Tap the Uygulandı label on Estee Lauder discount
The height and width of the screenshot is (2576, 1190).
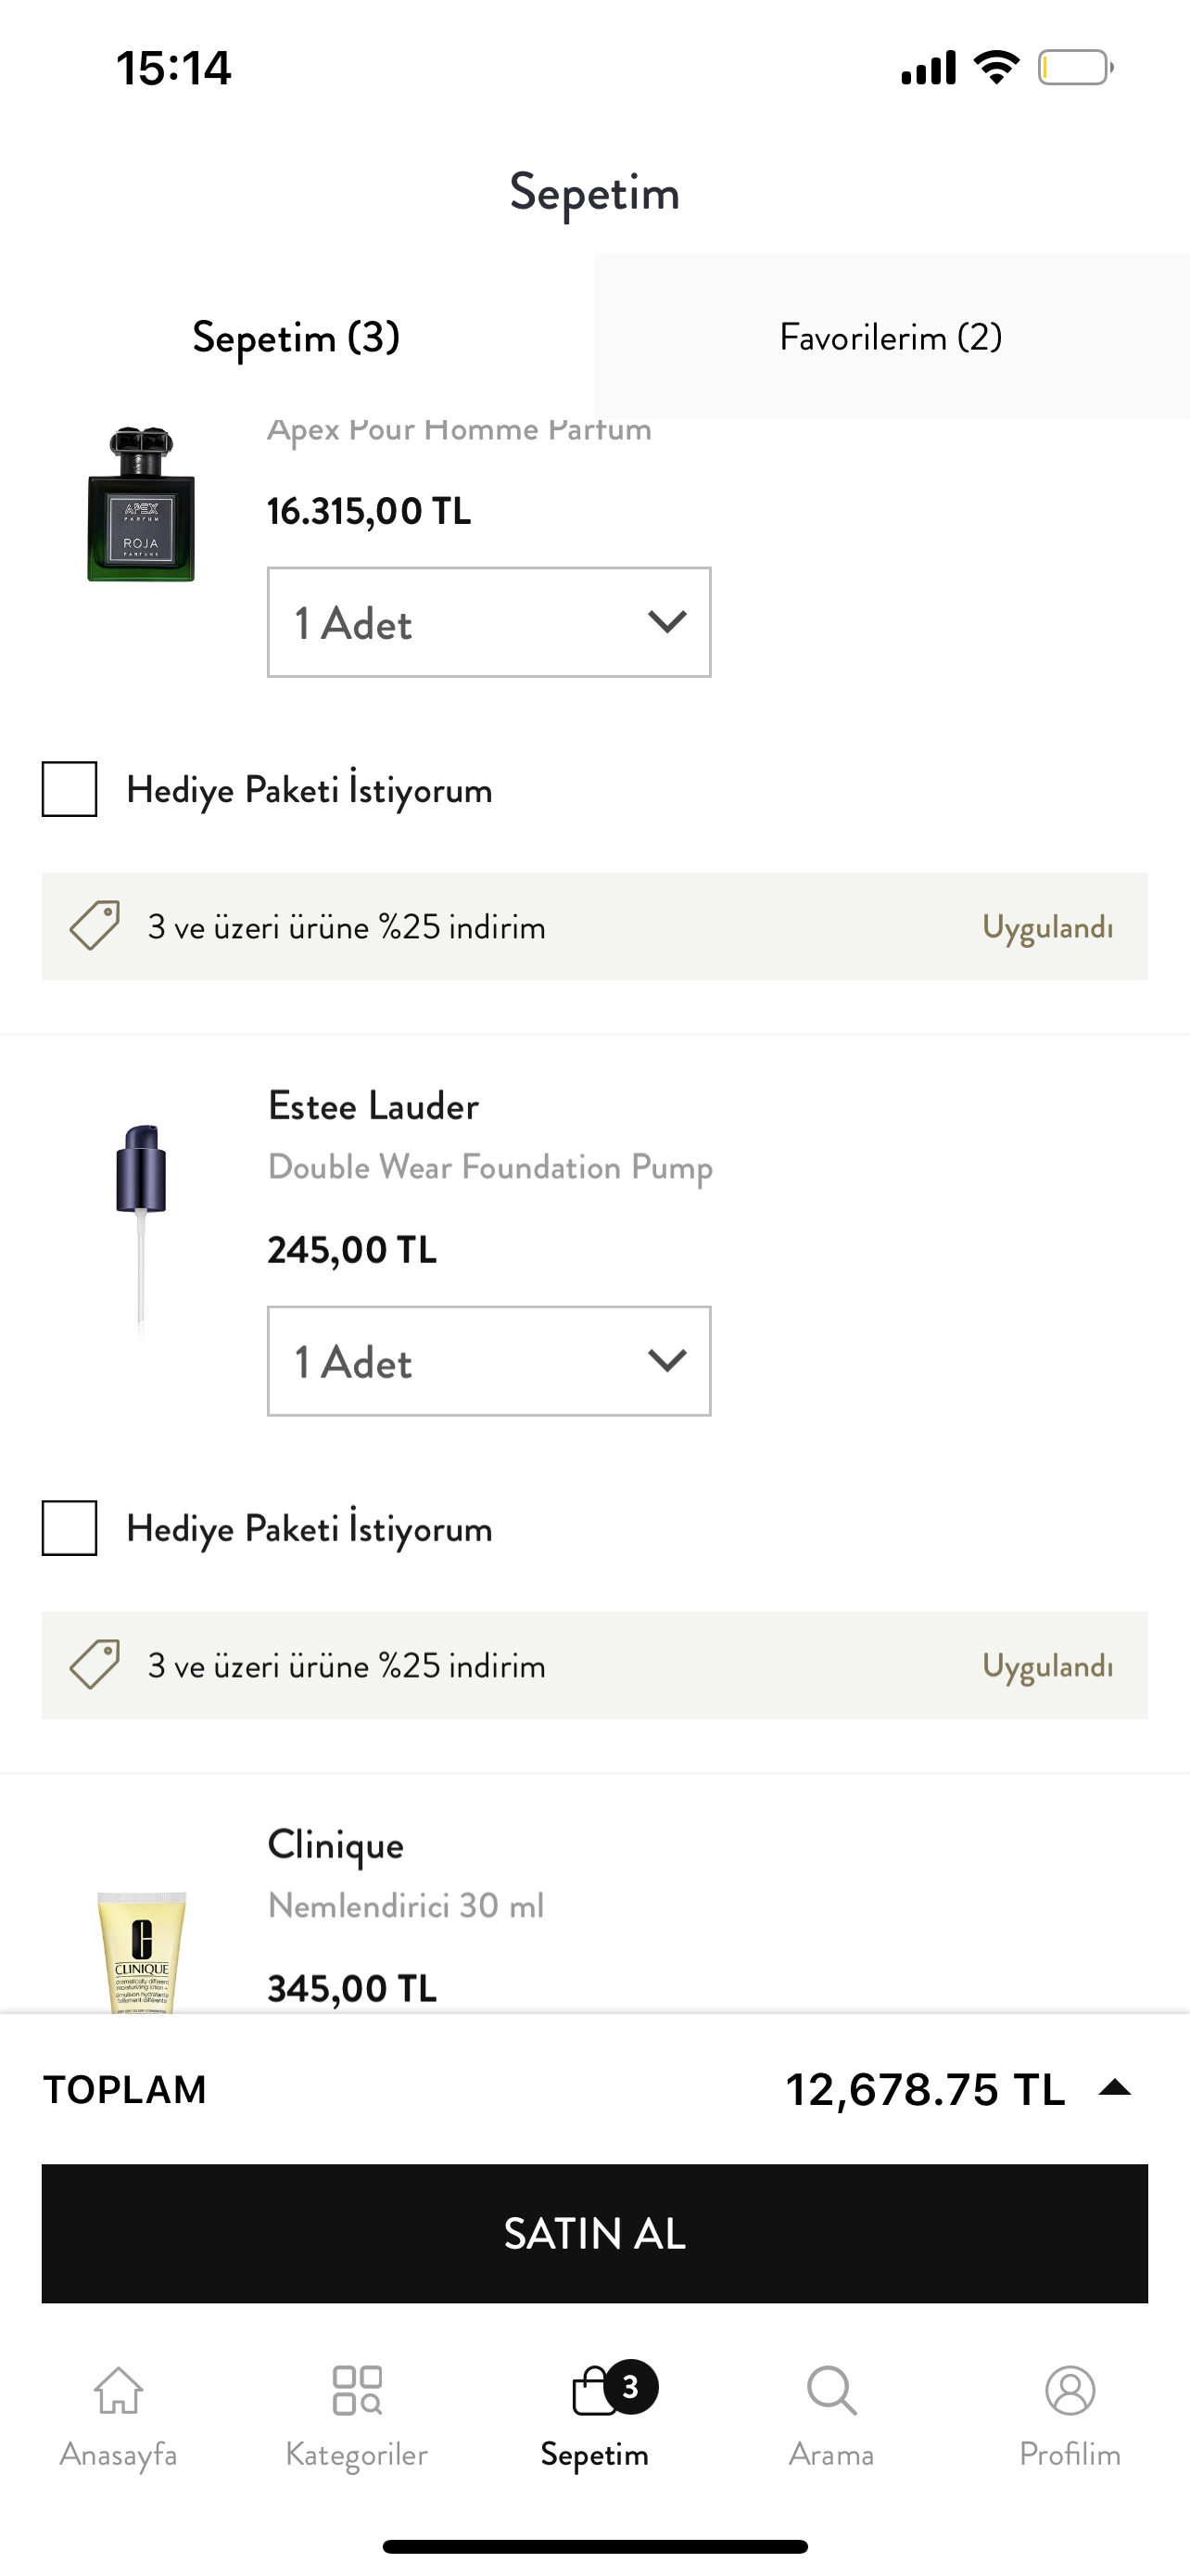tap(1047, 1666)
